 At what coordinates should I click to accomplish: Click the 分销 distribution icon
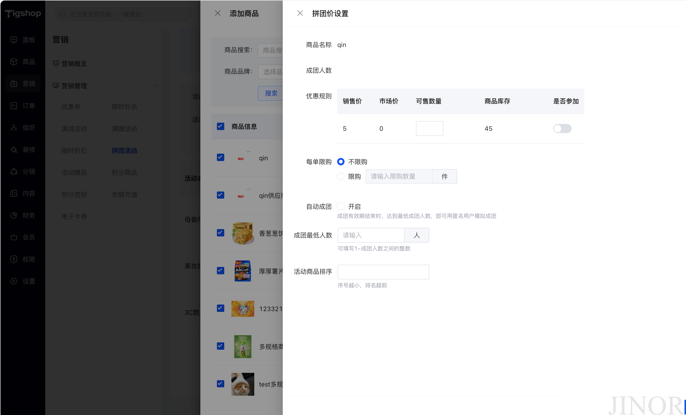(x=14, y=172)
